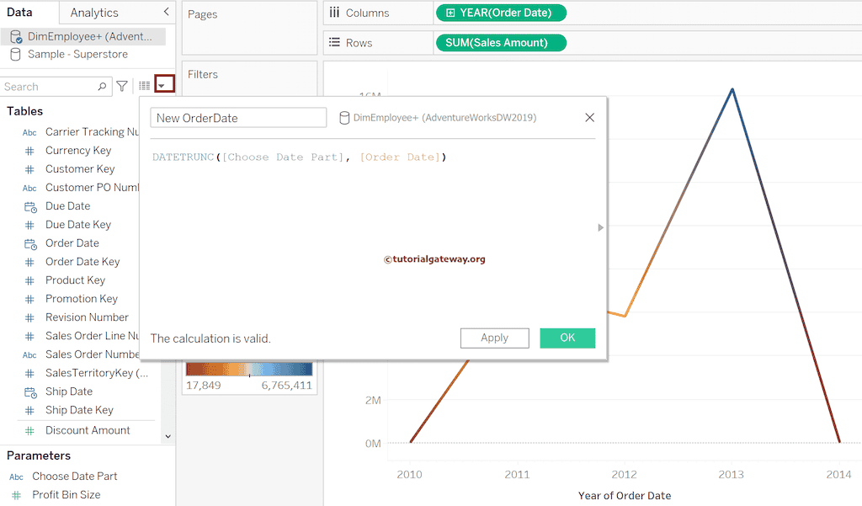Click the date icon next to Order Date
The width and height of the screenshot is (862, 506).
(x=29, y=242)
